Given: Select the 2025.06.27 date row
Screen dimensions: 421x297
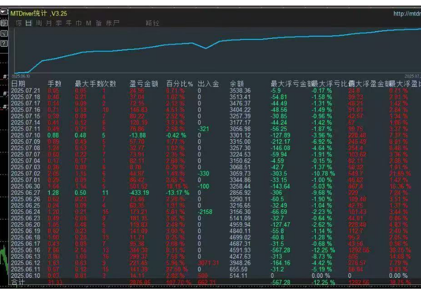Looking at the screenshot, I should point(25,193).
